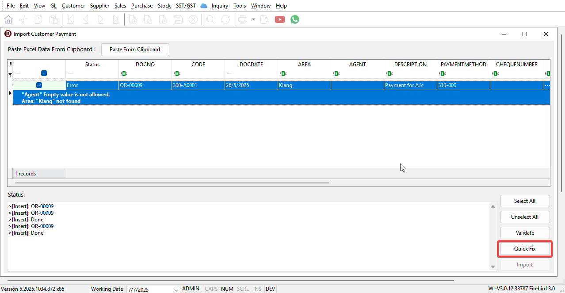Click the Quick Fix button

pyautogui.click(x=525, y=249)
